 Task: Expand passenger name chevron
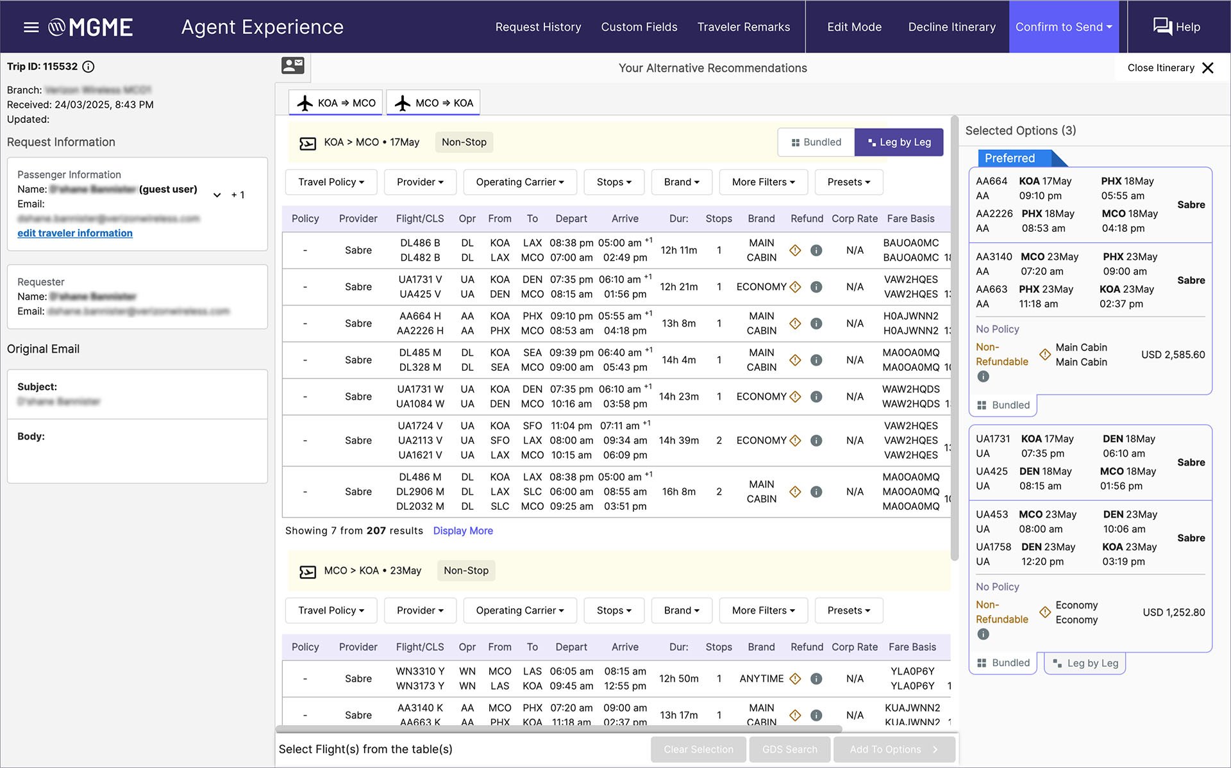217,195
